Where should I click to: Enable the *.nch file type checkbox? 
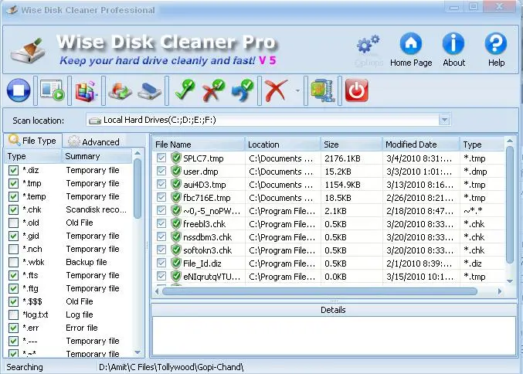(x=13, y=250)
